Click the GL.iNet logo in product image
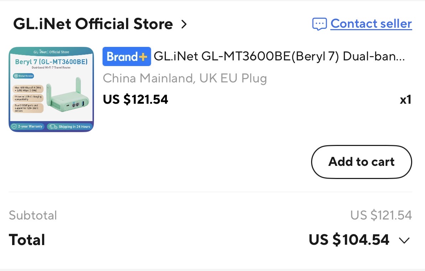The image size is (425, 271). 40,52
